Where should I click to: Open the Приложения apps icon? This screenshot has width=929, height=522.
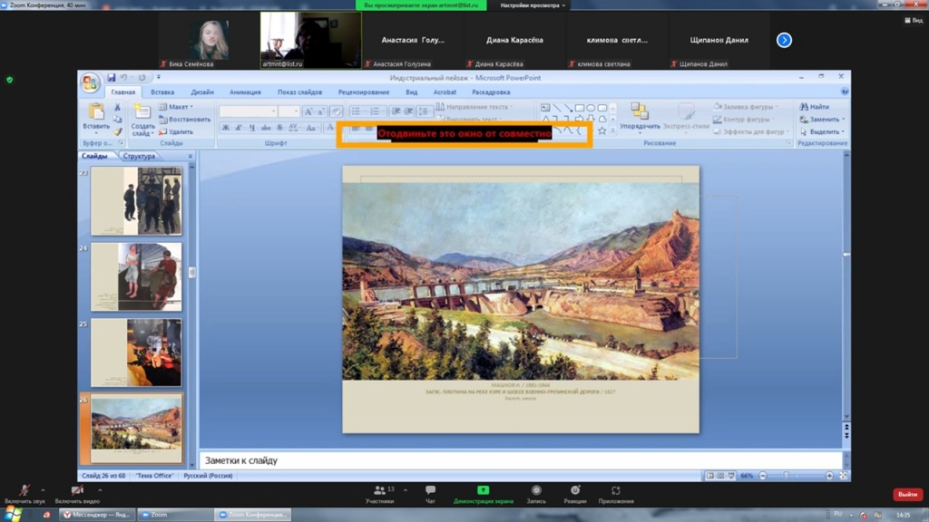(x=616, y=490)
